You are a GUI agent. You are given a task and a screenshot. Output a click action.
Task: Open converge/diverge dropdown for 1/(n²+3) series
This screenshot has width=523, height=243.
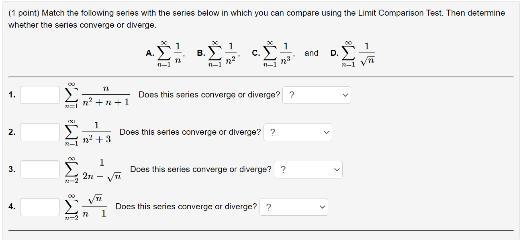click(298, 132)
